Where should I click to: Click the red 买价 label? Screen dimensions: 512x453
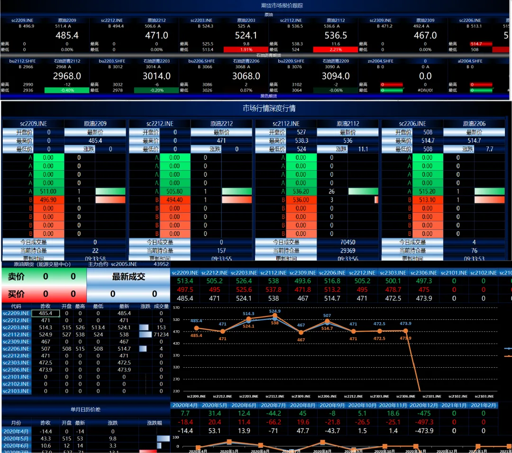point(16,294)
